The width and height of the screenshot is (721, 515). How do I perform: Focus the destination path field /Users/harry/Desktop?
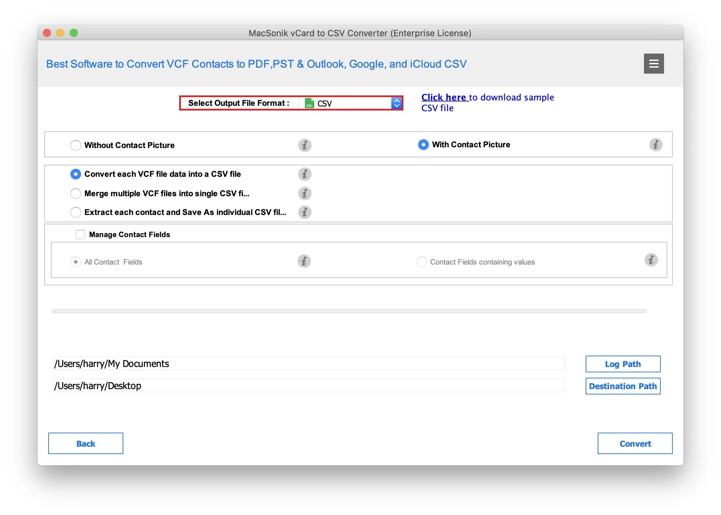[309, 386]
